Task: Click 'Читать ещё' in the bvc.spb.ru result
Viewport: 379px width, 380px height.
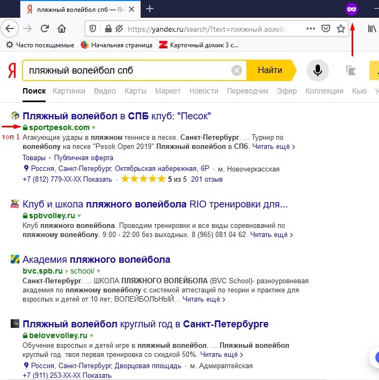Action: click(204, 299)
